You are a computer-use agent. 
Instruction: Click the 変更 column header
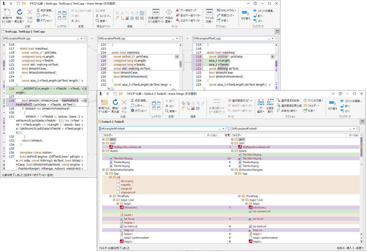[x=224, y=135]
